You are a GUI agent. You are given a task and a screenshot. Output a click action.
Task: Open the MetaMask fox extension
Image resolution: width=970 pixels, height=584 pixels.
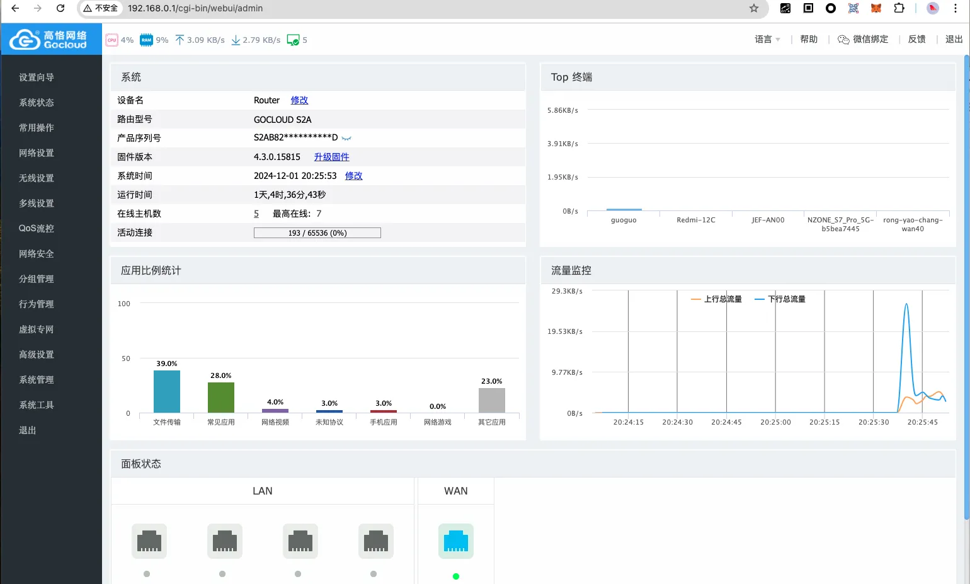tap(876, 8)
